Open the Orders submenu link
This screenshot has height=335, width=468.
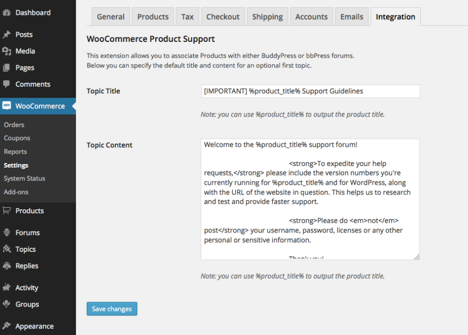click(14, 125)
